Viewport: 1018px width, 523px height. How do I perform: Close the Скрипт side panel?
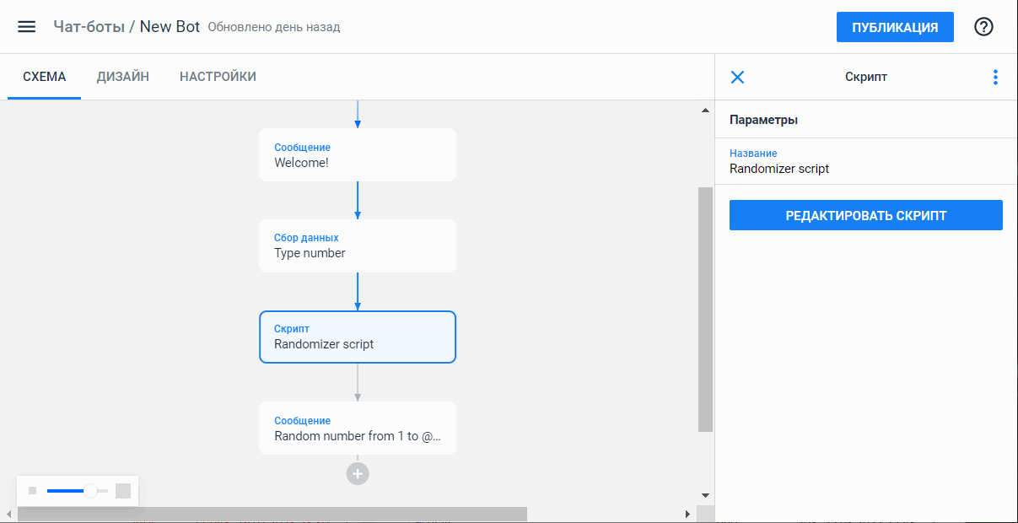[737, 78]
